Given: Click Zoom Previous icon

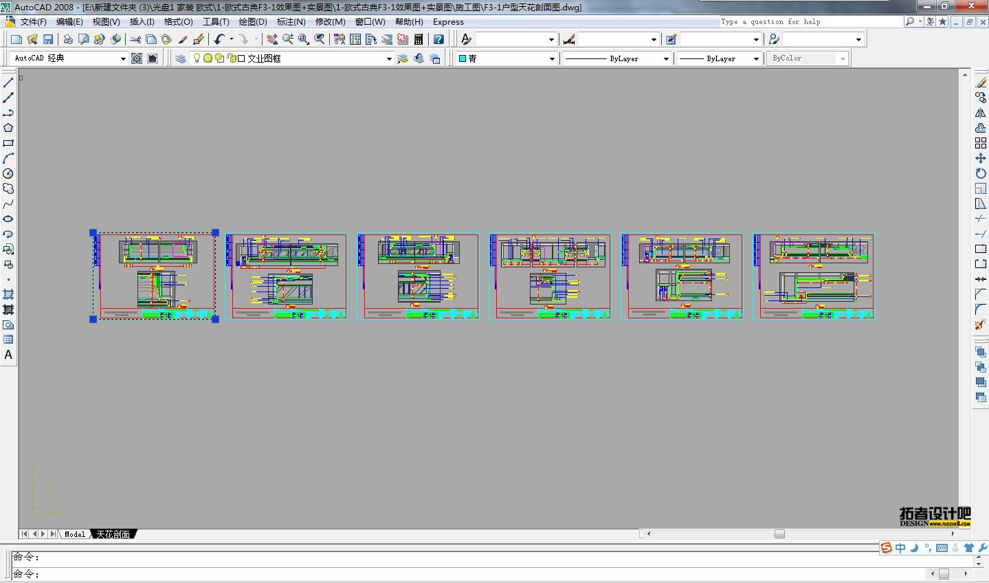Looking at the screenshot, I should pos(320,40).
